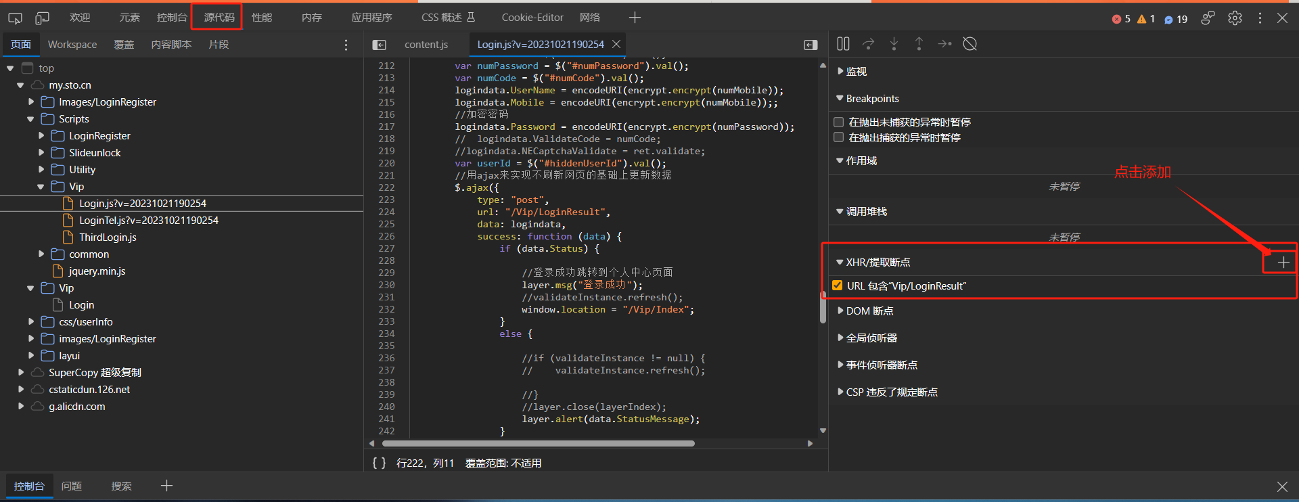Uncheck the Vip/LoginResult XHR breakpoint

838,286
